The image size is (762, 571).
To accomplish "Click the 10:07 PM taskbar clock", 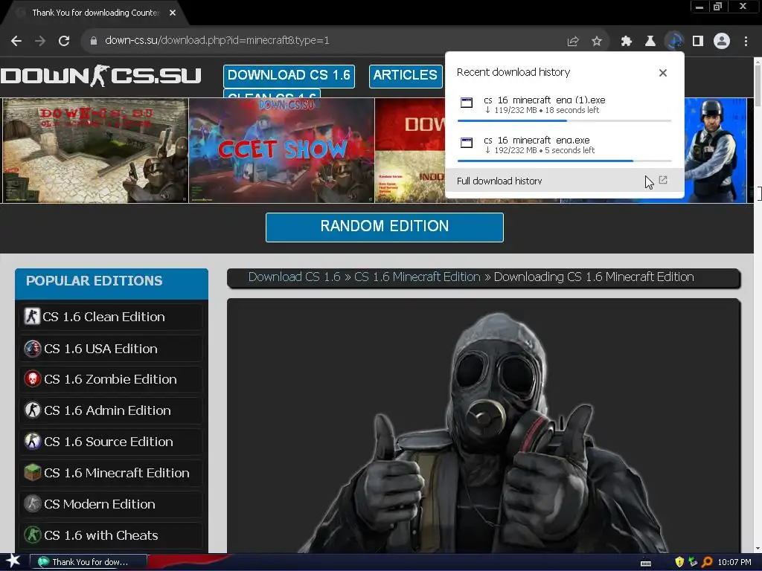I will (x=734, y=562).
